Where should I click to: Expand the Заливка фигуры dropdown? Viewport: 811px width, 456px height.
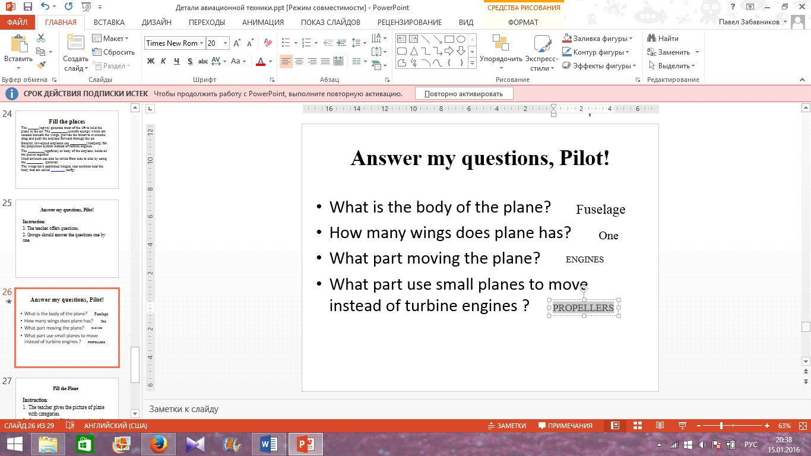coord(630,39)
